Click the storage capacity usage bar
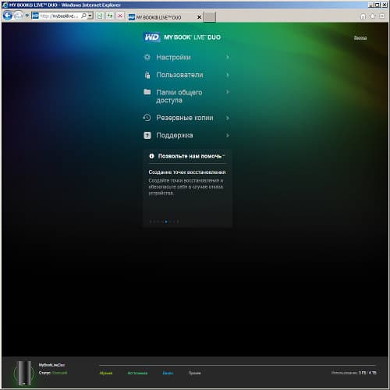This screenshot has height=390, width=390. [238, 366]
